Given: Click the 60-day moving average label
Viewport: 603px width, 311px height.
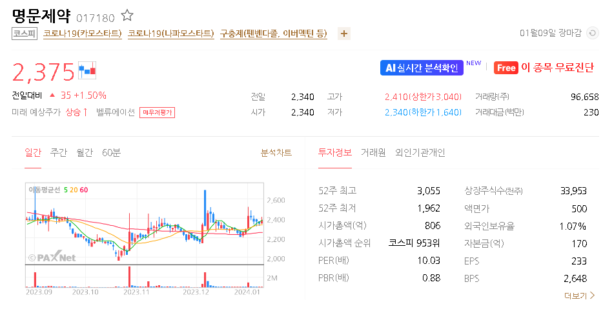Looking at the screenshot, I should (x=83, y=190).
